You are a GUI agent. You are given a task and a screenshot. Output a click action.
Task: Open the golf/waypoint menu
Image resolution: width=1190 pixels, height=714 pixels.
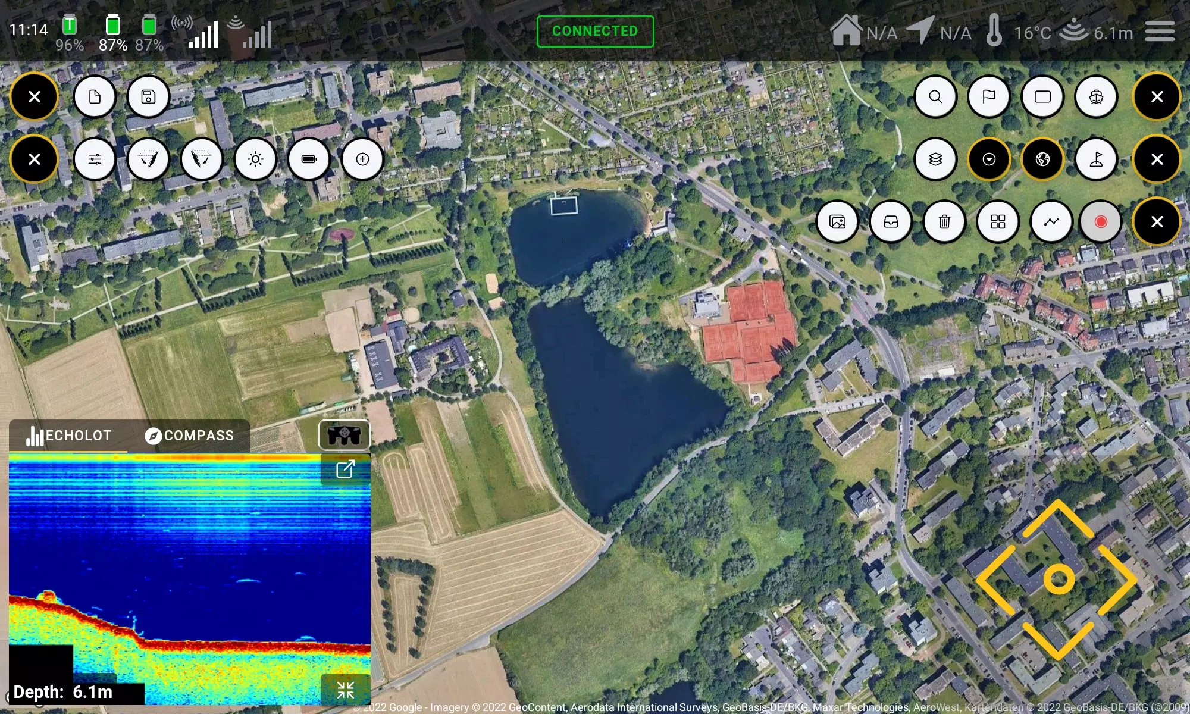click(1097, 159)
